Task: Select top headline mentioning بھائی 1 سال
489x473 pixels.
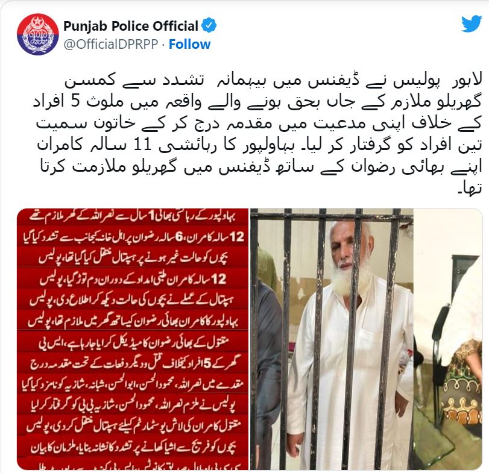Action: click(x=133, y=216)
